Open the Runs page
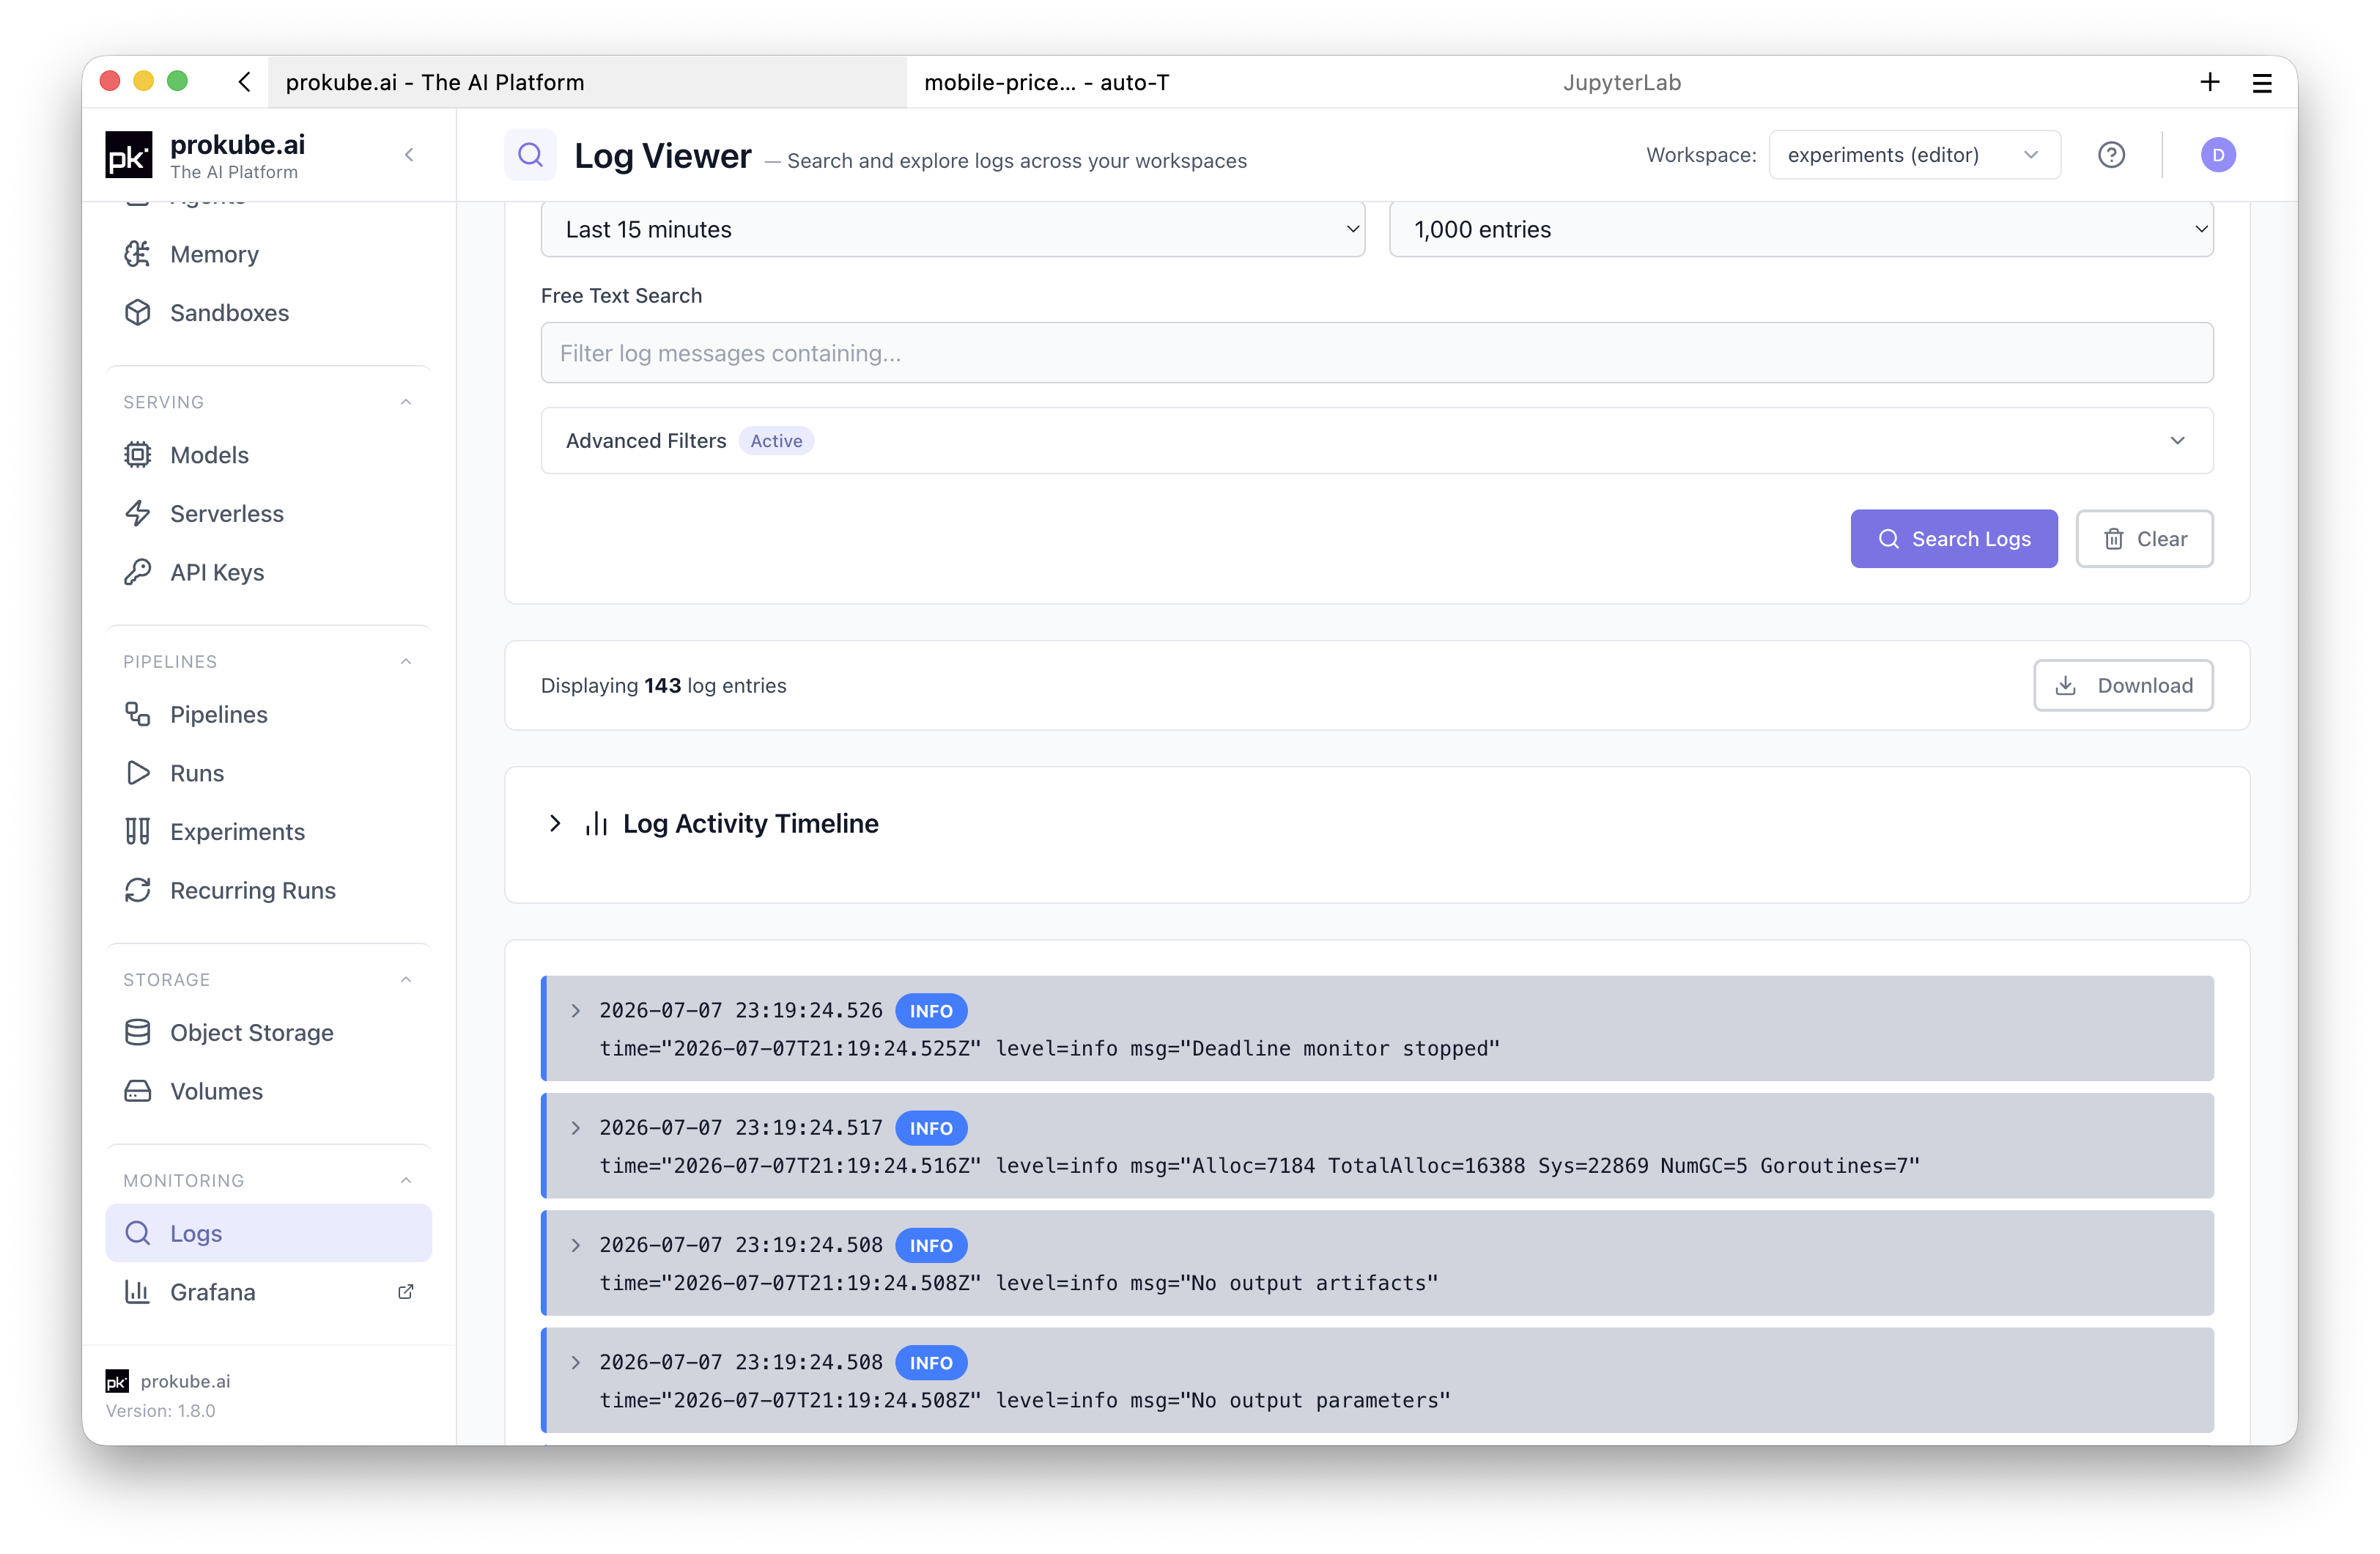2380x1554 pixels. click(268, 773)
